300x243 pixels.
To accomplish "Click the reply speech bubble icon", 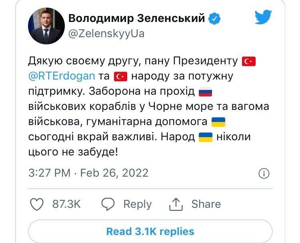I will tap(108, 204).
